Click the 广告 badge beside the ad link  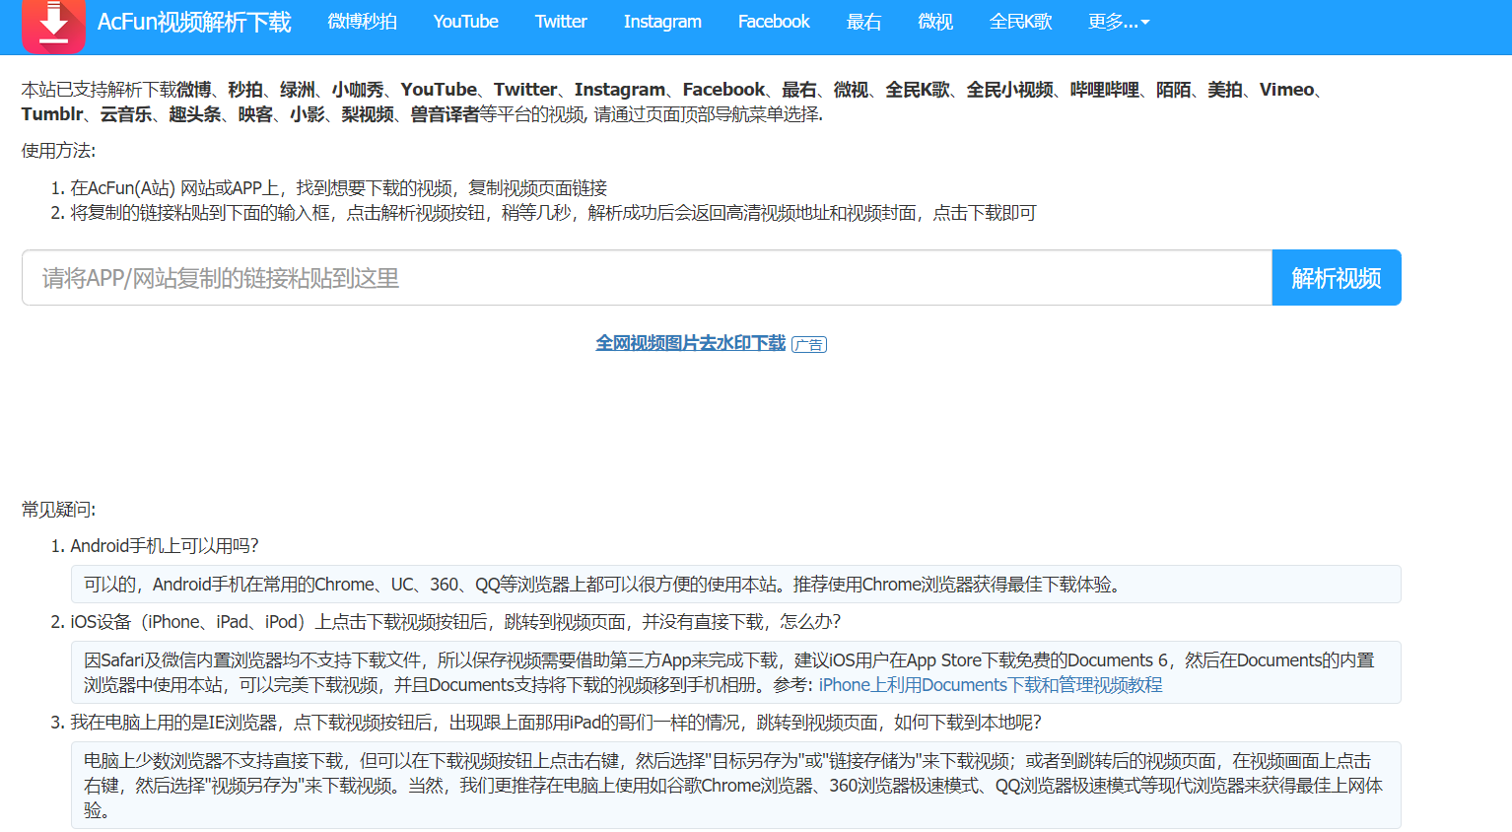tap(809, 345)
